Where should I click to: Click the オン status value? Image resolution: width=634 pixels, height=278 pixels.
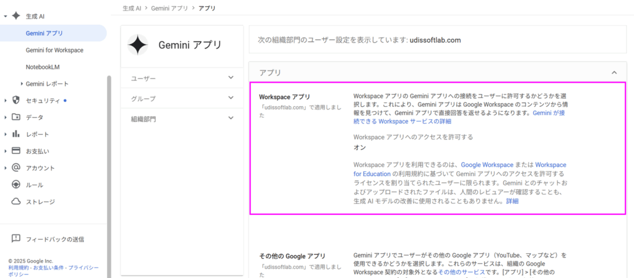click(x=360, y=147)
